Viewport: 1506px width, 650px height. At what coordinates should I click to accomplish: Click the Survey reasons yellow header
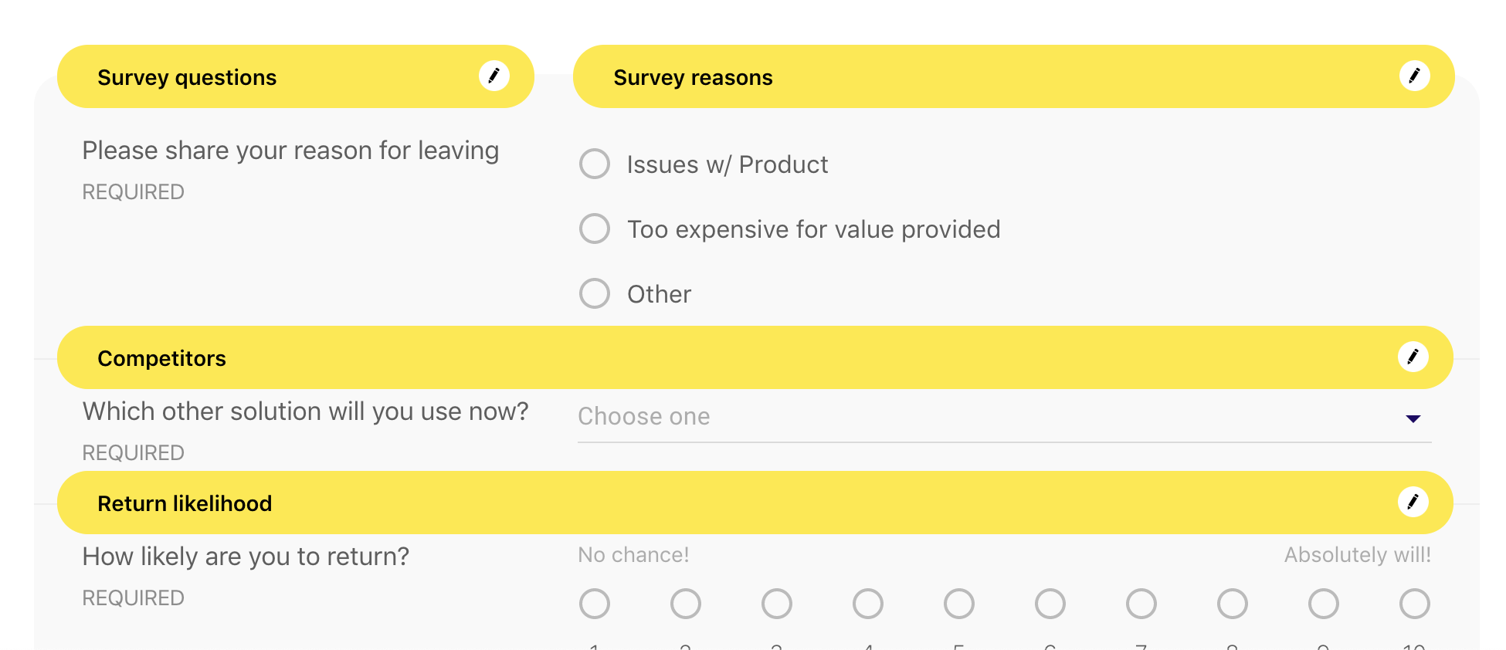(1004, 77)
